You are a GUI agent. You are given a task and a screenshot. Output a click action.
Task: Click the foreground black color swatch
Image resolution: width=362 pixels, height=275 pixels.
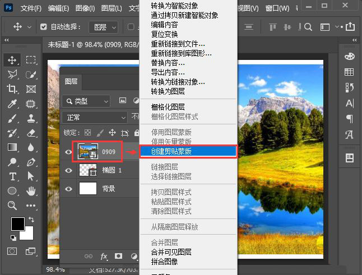click(x=17, y=223)
